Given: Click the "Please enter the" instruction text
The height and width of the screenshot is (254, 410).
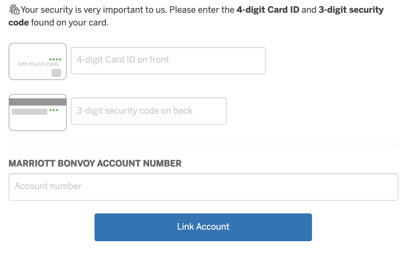Looking at the screenshot, I should (x=202, y=10).
